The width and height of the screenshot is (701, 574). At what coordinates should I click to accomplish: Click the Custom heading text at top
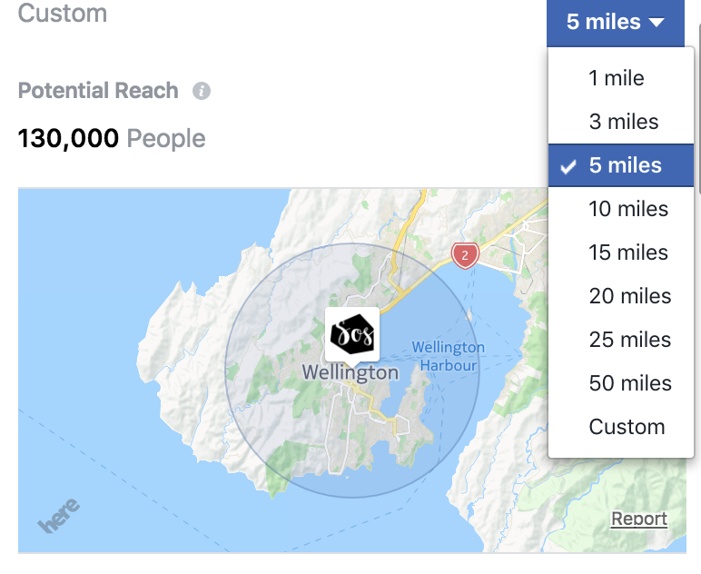pyautogui.click(x=63, y=13)
